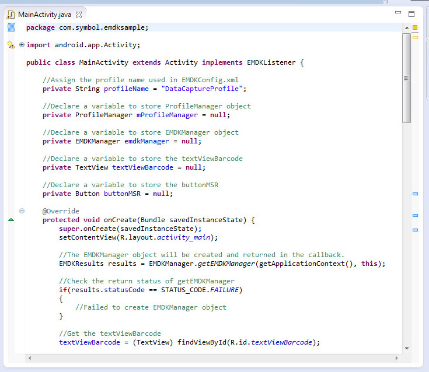
Task: Jump to the lowest blue overview ruler marker
Action: click(415, 230)
